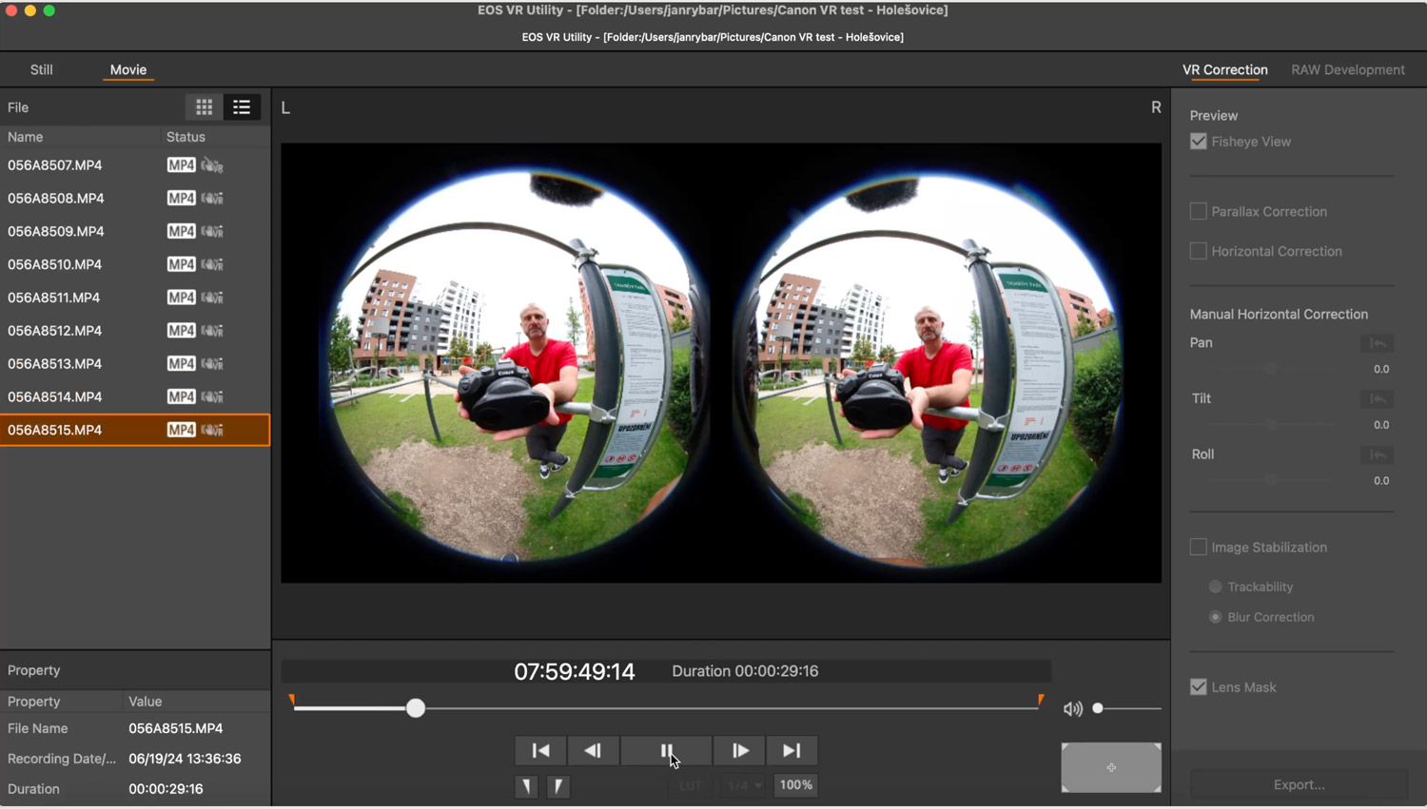This screenshot has height=809, width=1427.
Task: Select file 056A8510.MP4 in the list
Action: pyautogui.click(x=55, y=264)
